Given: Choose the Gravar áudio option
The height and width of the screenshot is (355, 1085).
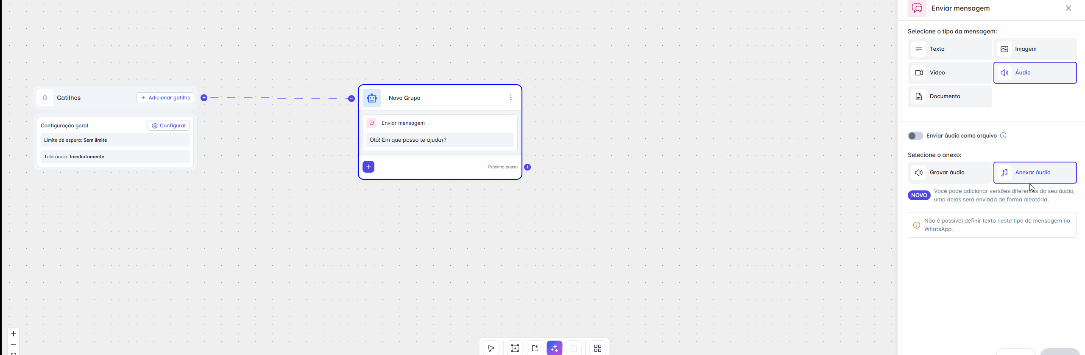Looking at the screenshot, I should (x=950, y=173).
